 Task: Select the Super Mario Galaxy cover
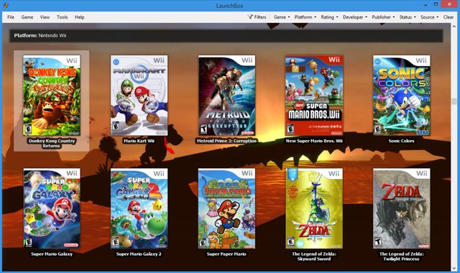[x=52, y=208]
